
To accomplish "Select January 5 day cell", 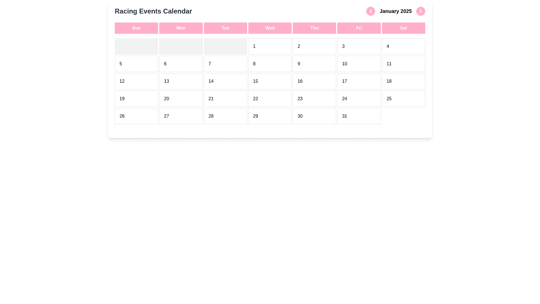I will coord(136,64).
